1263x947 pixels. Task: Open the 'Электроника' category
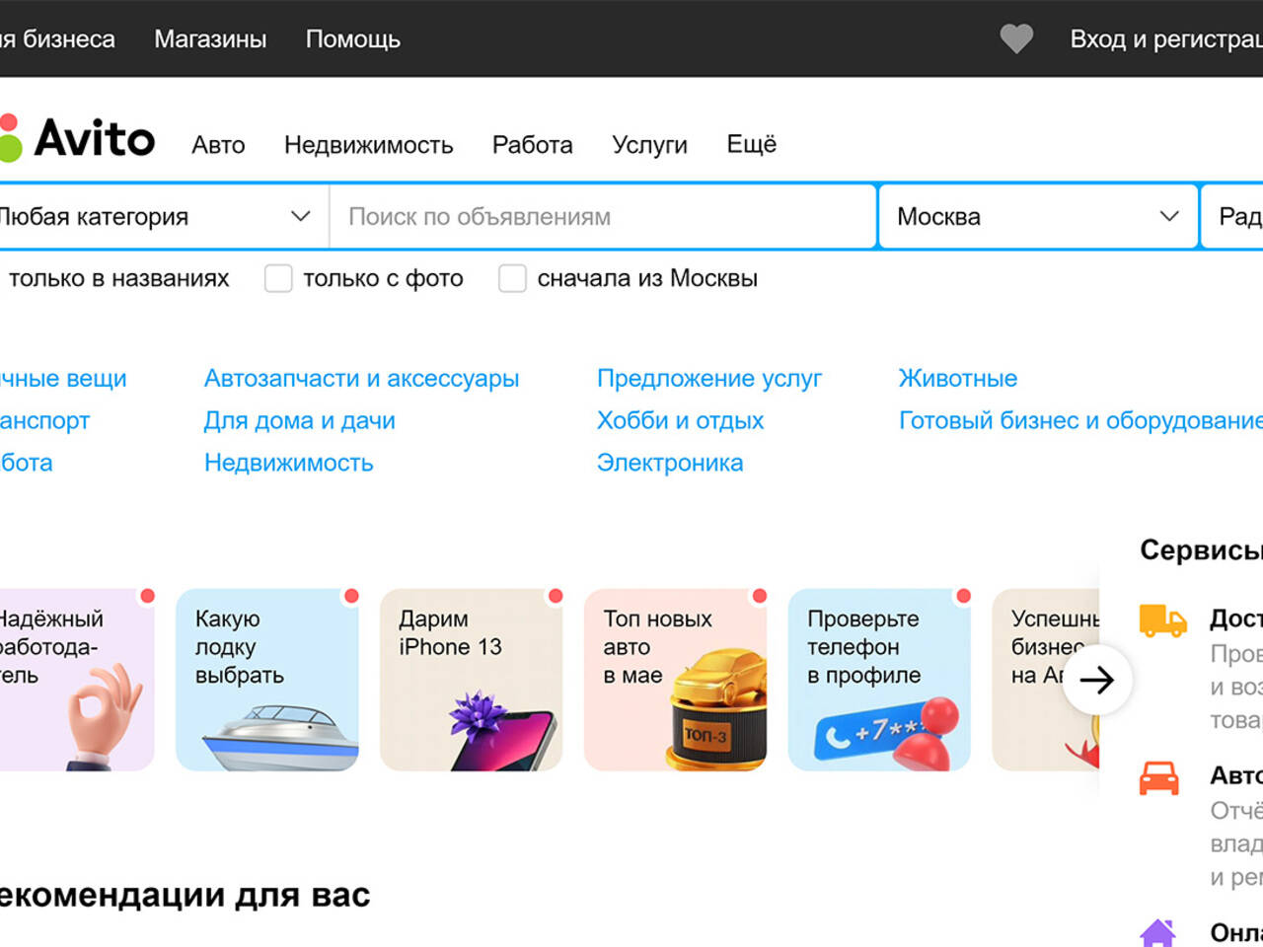tap(670, 463)
